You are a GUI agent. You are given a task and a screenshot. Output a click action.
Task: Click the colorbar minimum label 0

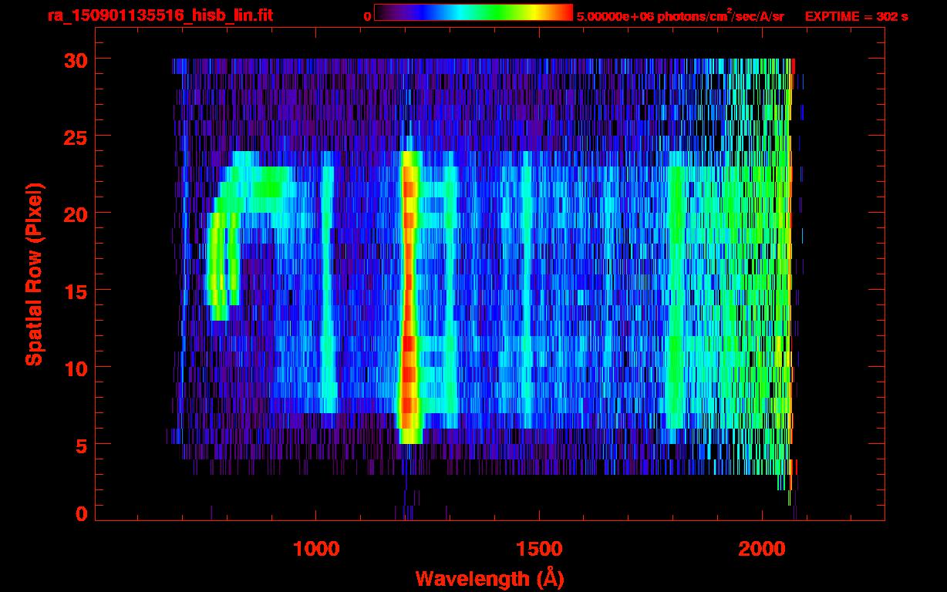pos(367,16)
